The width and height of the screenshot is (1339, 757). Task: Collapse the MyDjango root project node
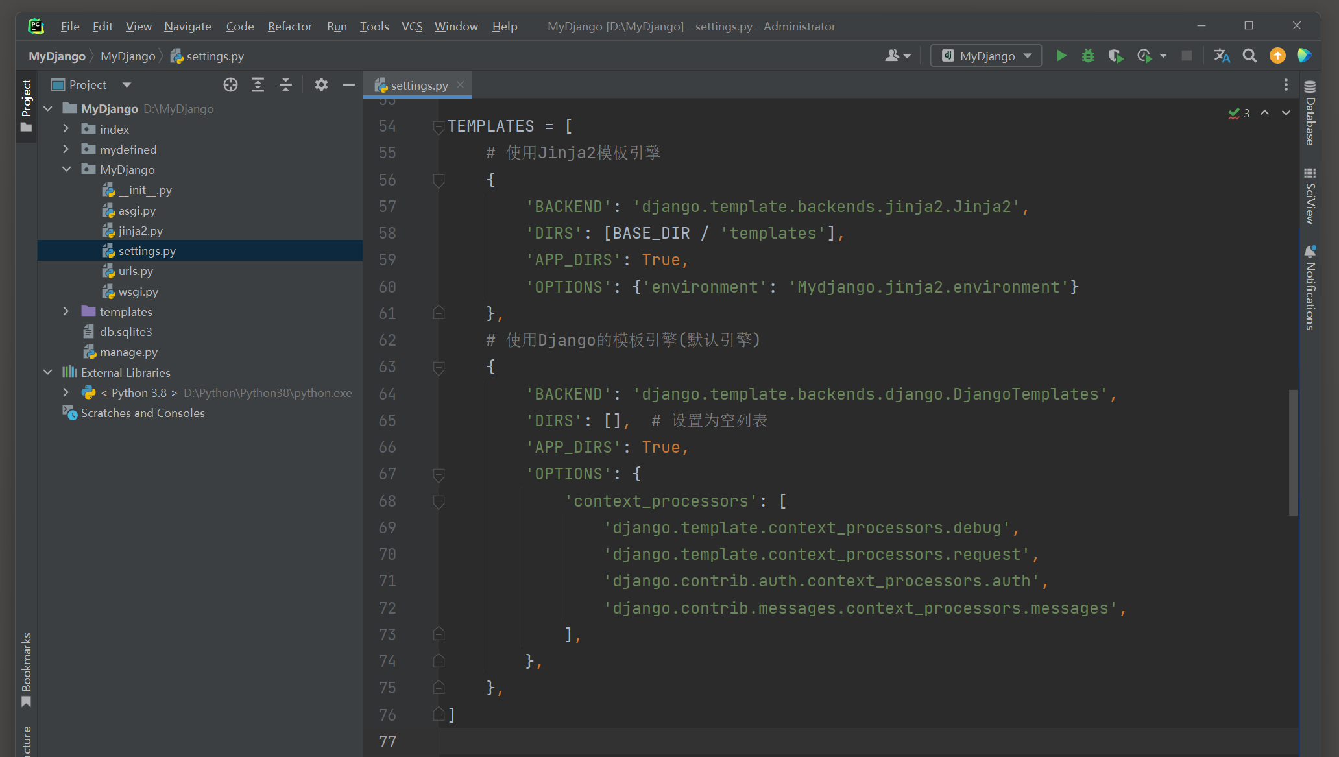47,108
